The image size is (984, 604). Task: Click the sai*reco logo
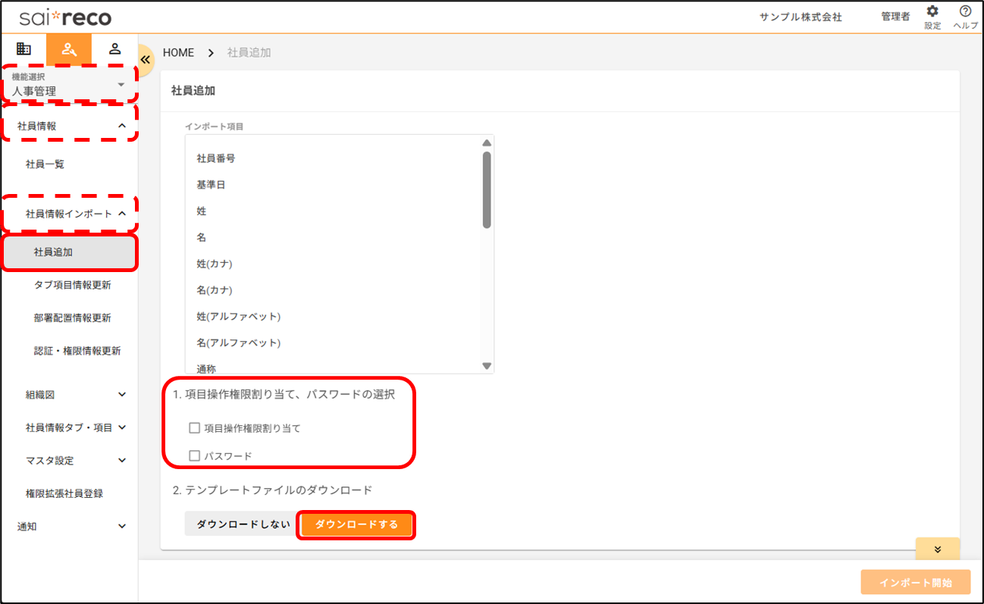pos(65,17)
